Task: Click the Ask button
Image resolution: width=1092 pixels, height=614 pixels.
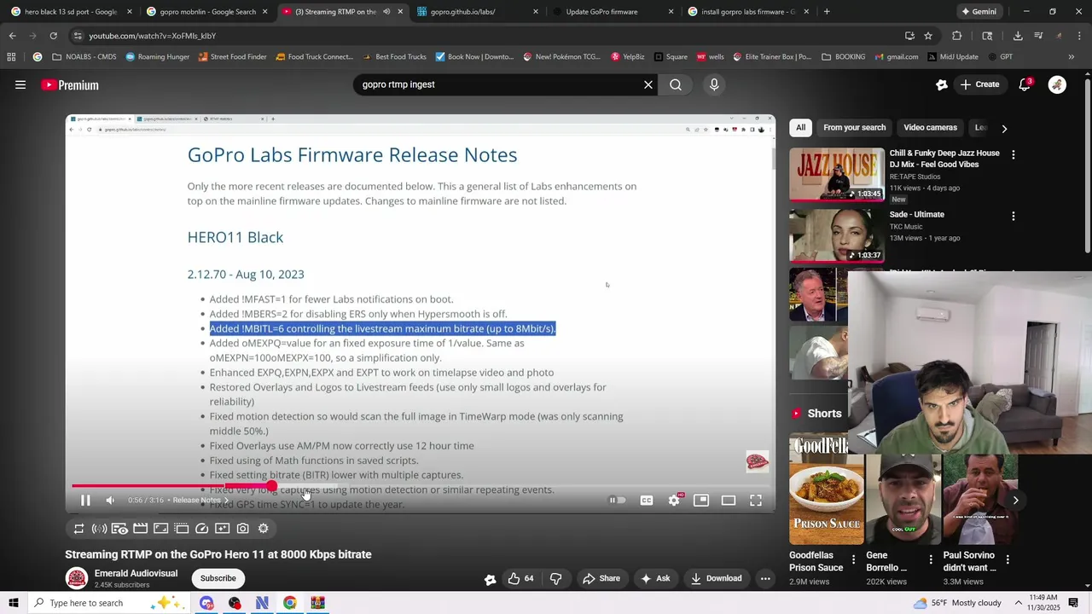Action: [x=655, y=578]
